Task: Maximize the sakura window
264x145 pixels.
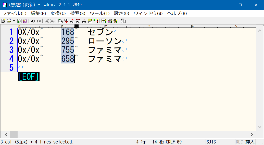Action: coord(240,5)
